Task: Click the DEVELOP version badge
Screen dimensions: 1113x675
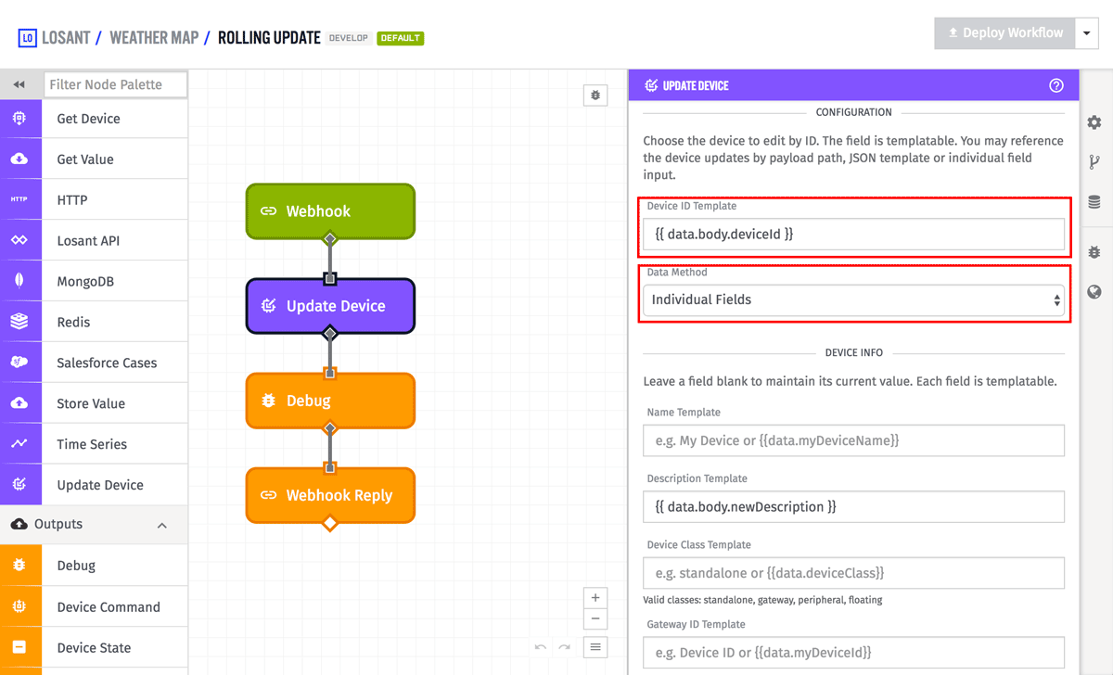Action: click(x=350, y=38)
